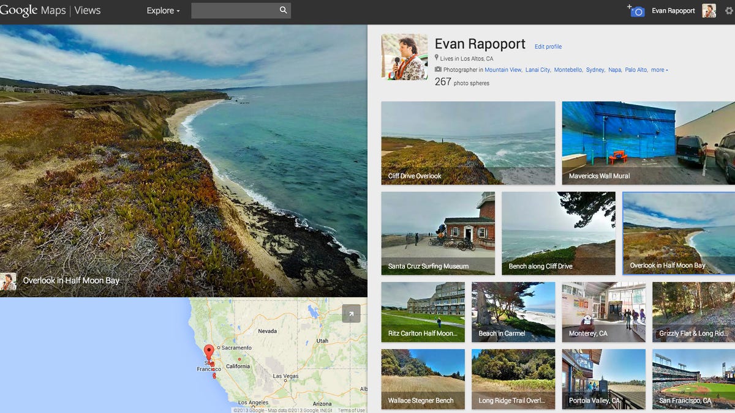Open the Cliff Drive Overlook photo sphere
The image size is (735, 413).
[468, 143]
